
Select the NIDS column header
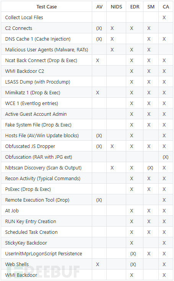[x=116, y=7]
